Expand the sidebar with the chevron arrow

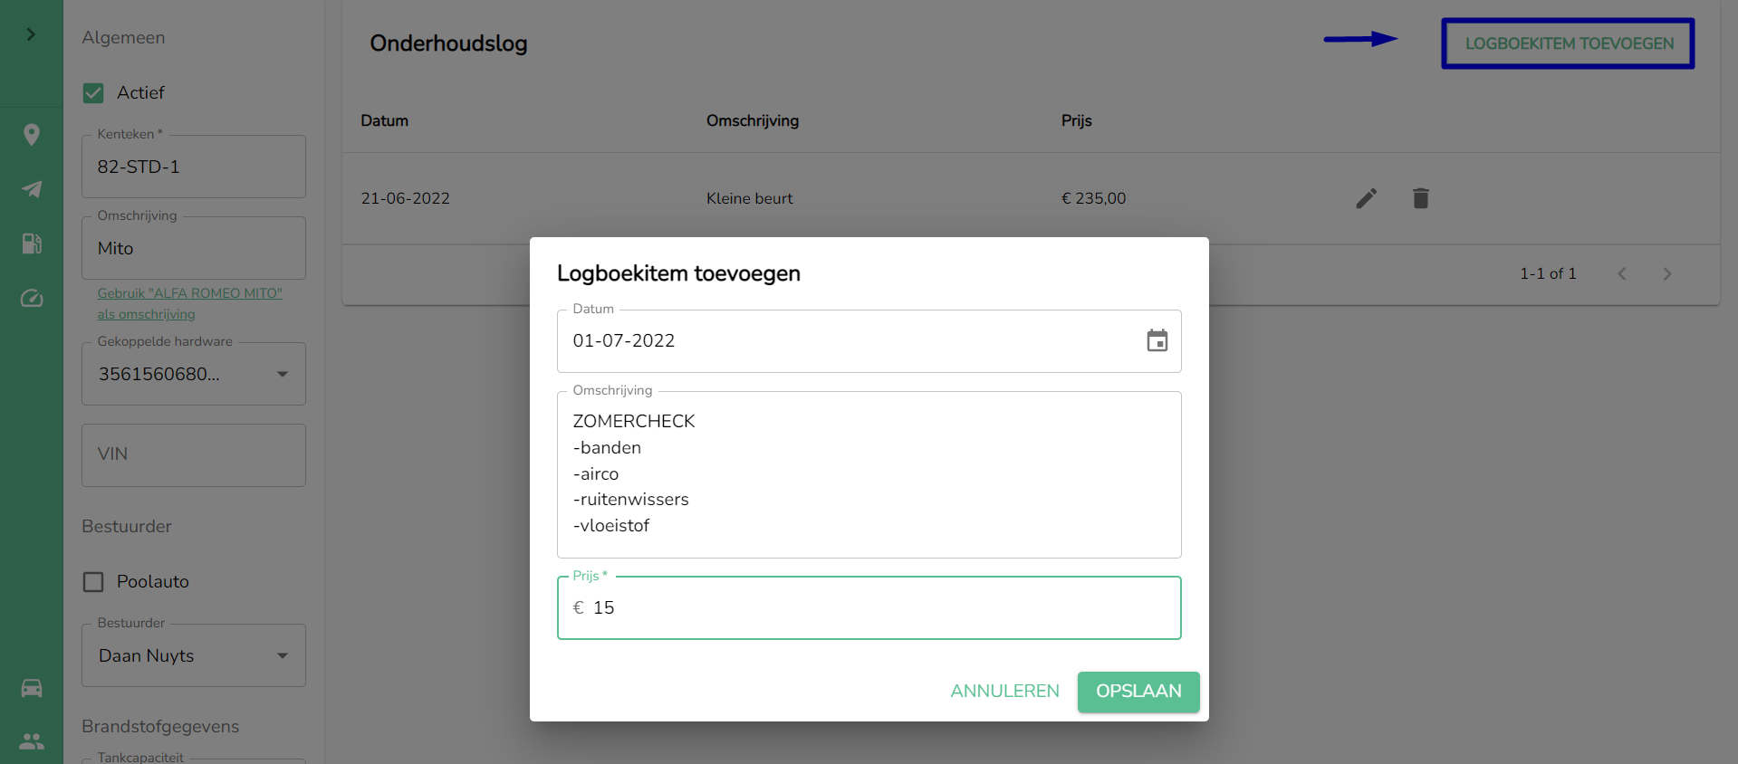[31, 34]
